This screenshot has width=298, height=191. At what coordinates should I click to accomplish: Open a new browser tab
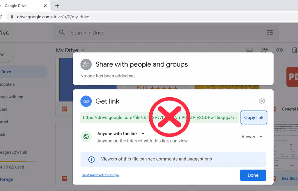[57, 6]
